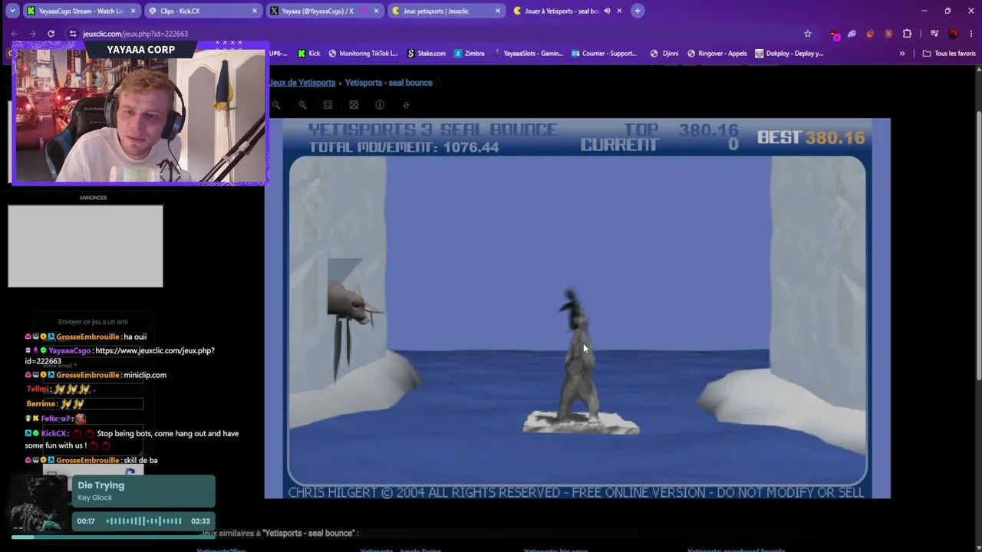Click the Annonces ad placeholder box
The height and width of the screenshot is (552, 982).
pyautogui.click(x=85, y=246)
